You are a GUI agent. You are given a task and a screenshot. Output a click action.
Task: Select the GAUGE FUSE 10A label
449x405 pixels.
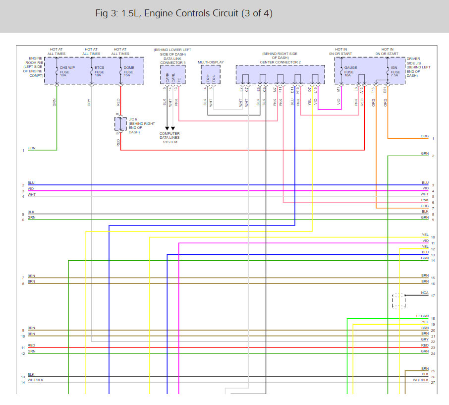click(350, 71)
